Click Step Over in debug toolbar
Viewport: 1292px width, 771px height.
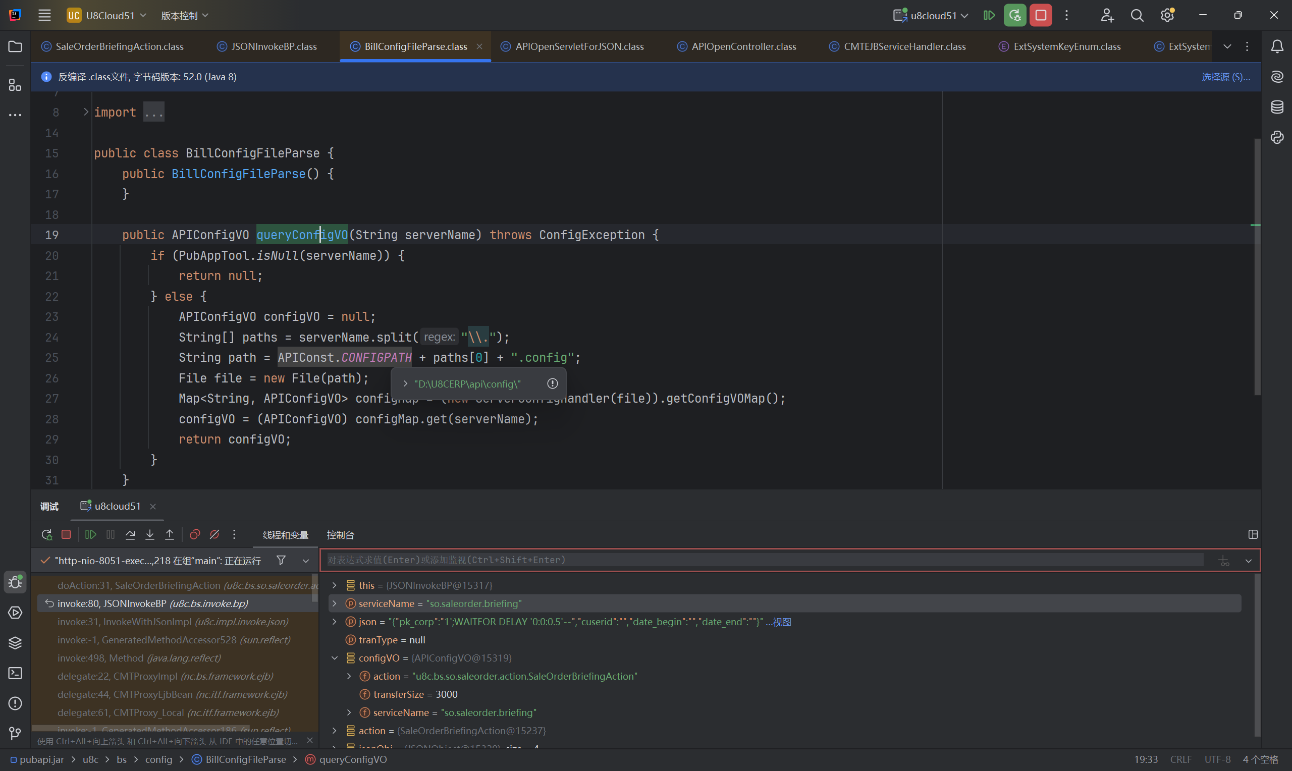pyautogui.click(x=130, y=535)
